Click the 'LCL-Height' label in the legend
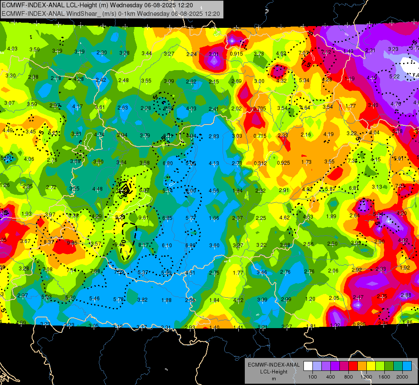The image size is (419, 385). (273, 372)
